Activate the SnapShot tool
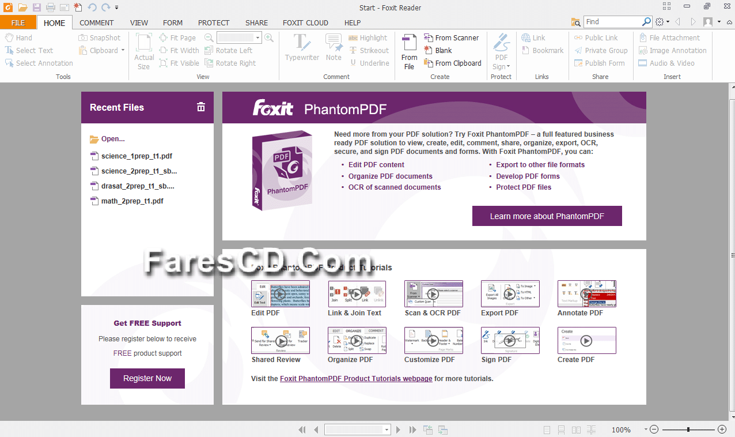735x437 pixels. [x=100, y=37]
